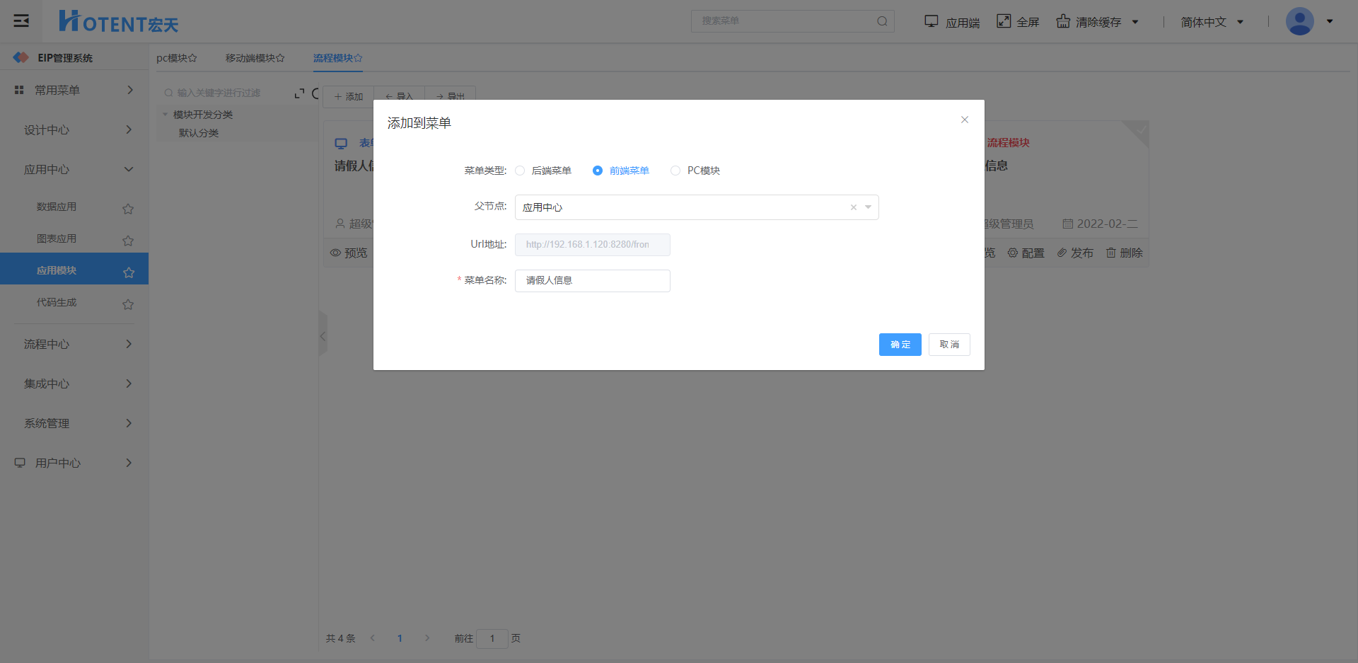
Task: Close the 添加到菜单 dialog with X
Action: point(964,120)
